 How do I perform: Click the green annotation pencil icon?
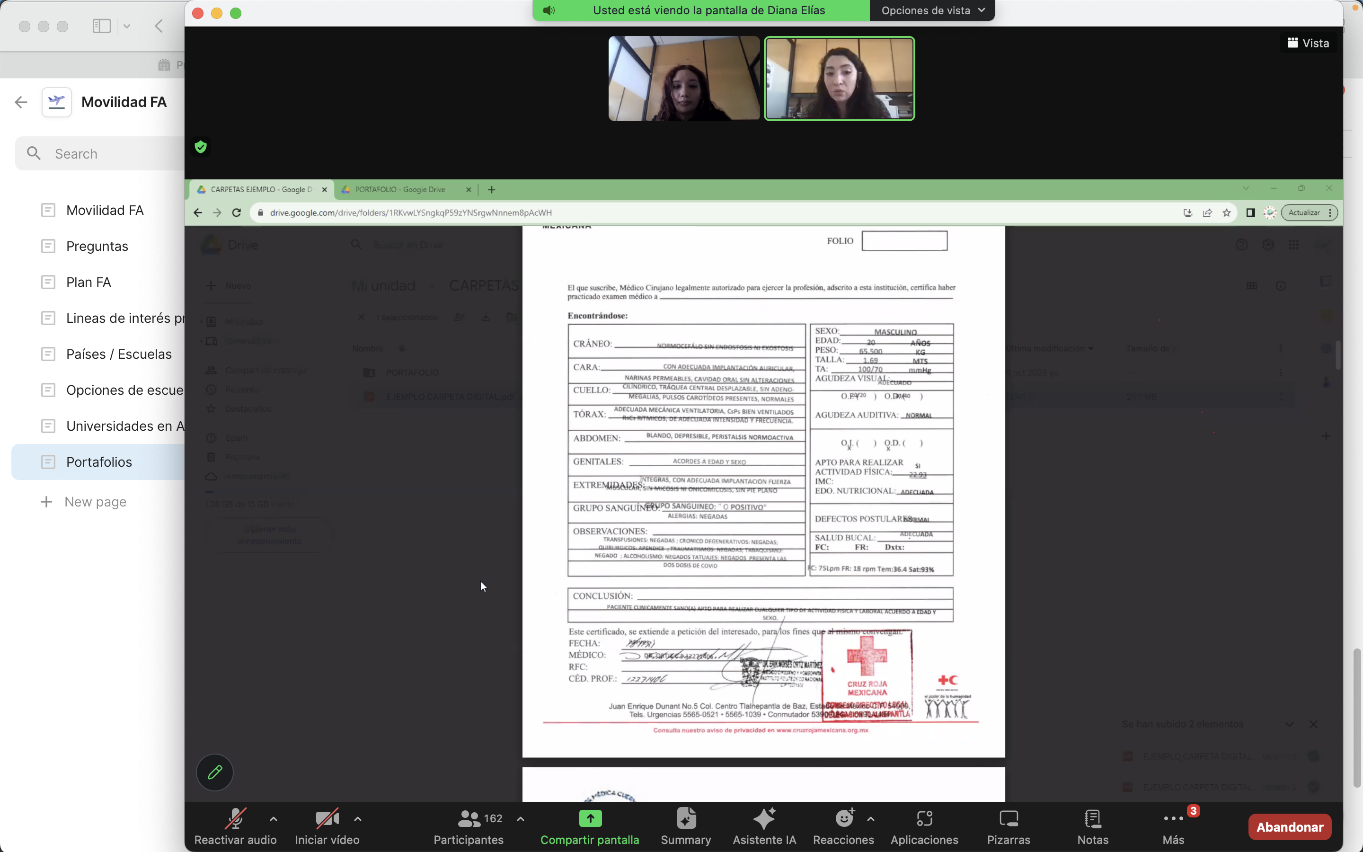pos(214,772)
